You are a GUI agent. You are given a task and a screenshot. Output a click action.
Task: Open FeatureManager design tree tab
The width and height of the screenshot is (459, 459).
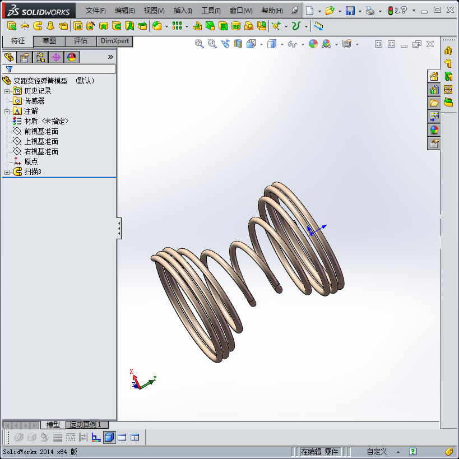9,57
